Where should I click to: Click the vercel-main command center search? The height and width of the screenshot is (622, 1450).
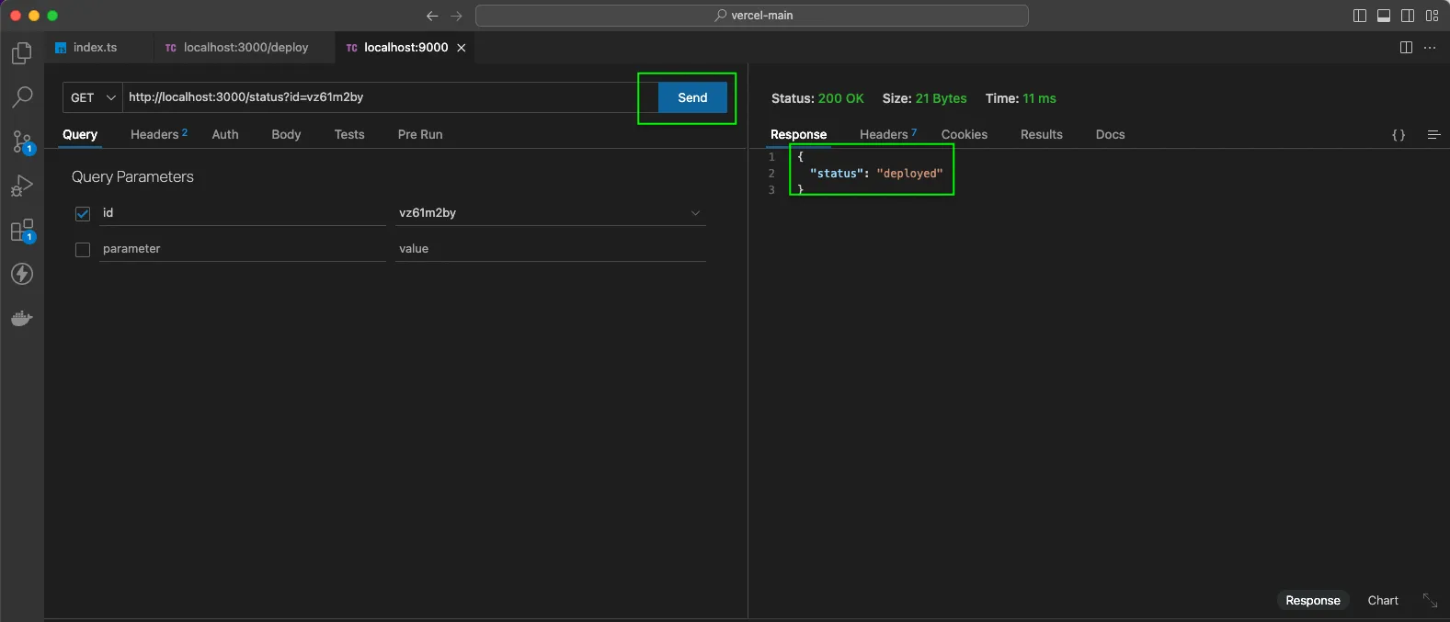coord(751,16)
